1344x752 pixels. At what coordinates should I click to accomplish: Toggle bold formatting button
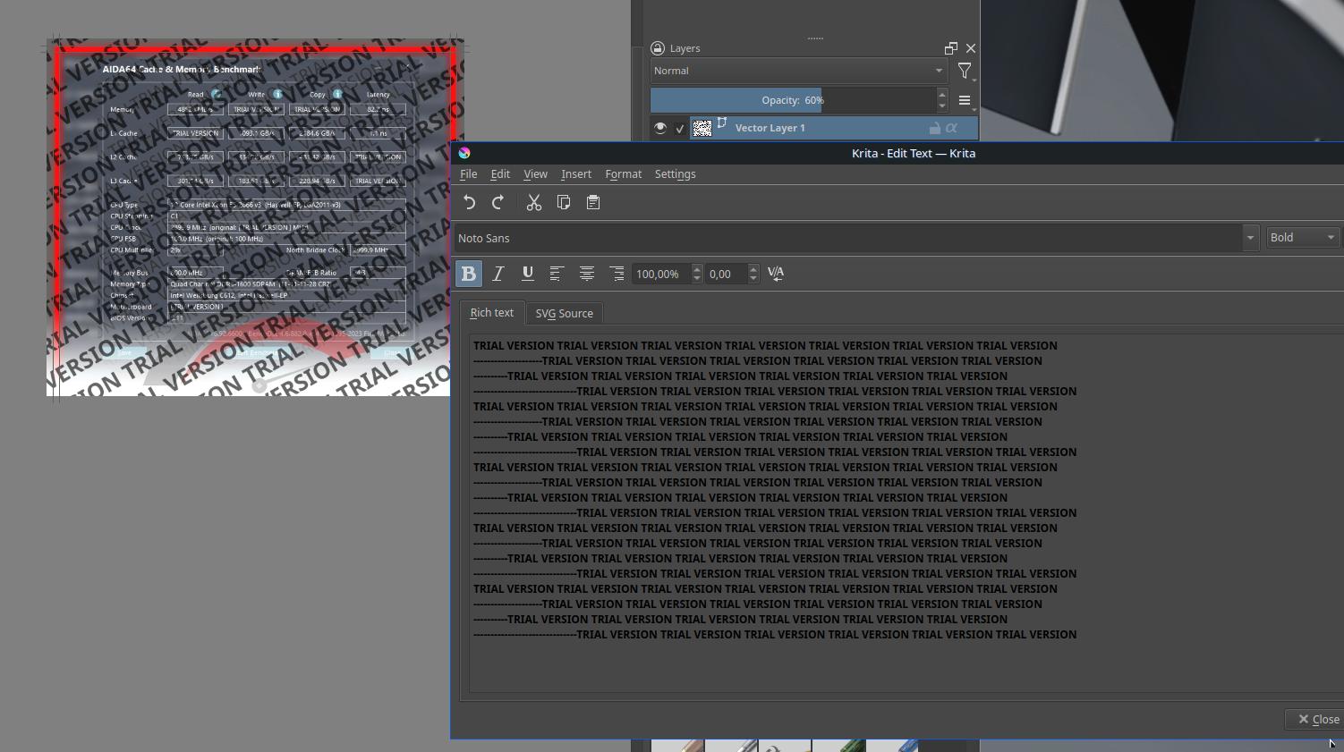coord(469,274)
